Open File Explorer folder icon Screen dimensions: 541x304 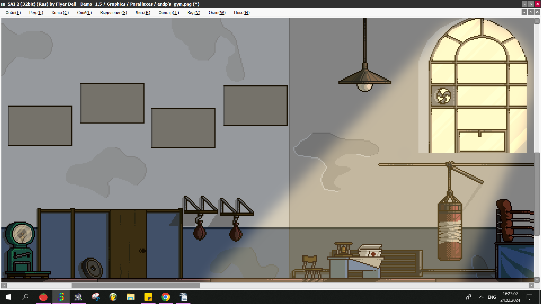(x=131, y=297)
